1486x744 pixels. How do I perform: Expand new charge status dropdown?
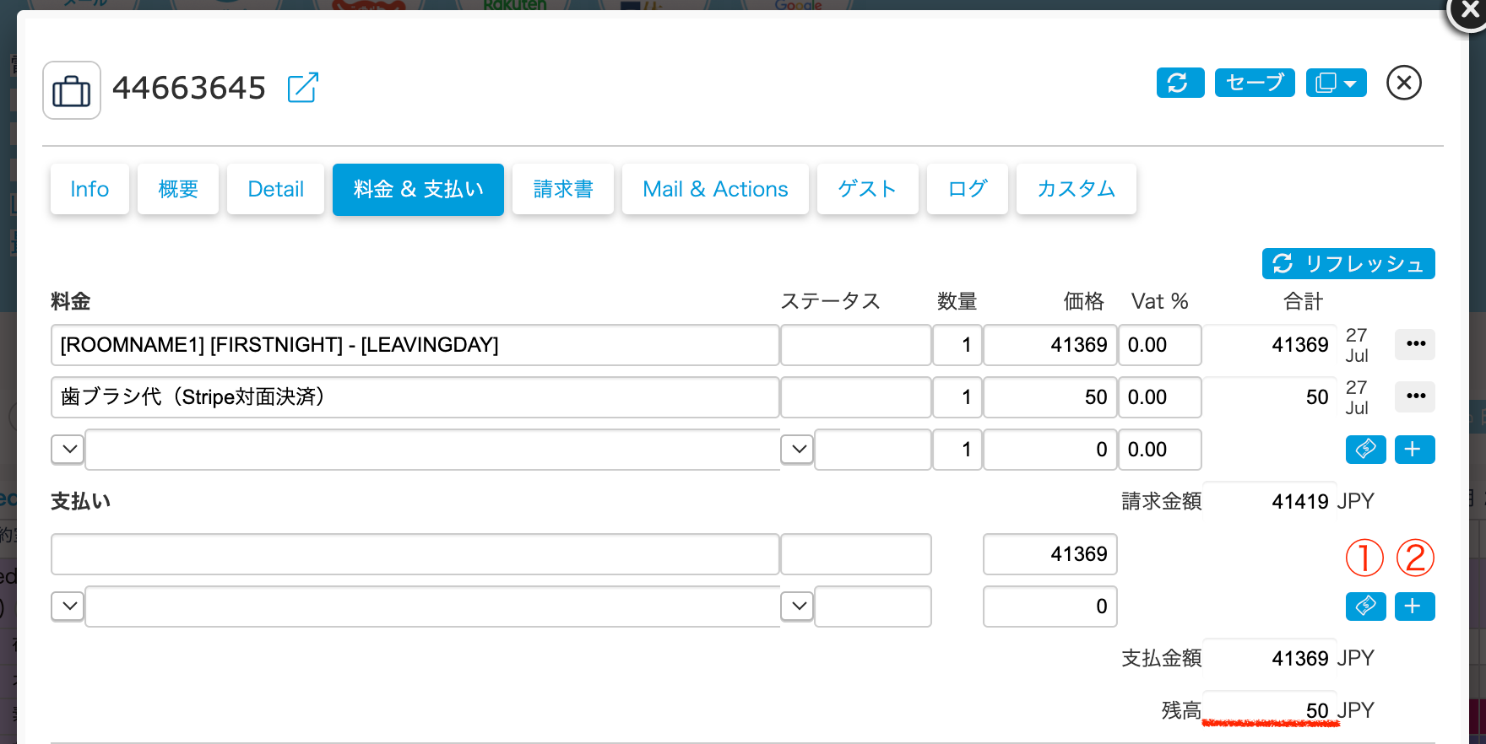tap(798, 450)
